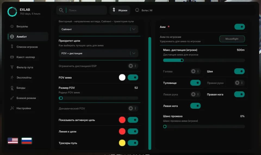
Task: Select the Аимбот sidebar menu item
Action: (28, 37)
